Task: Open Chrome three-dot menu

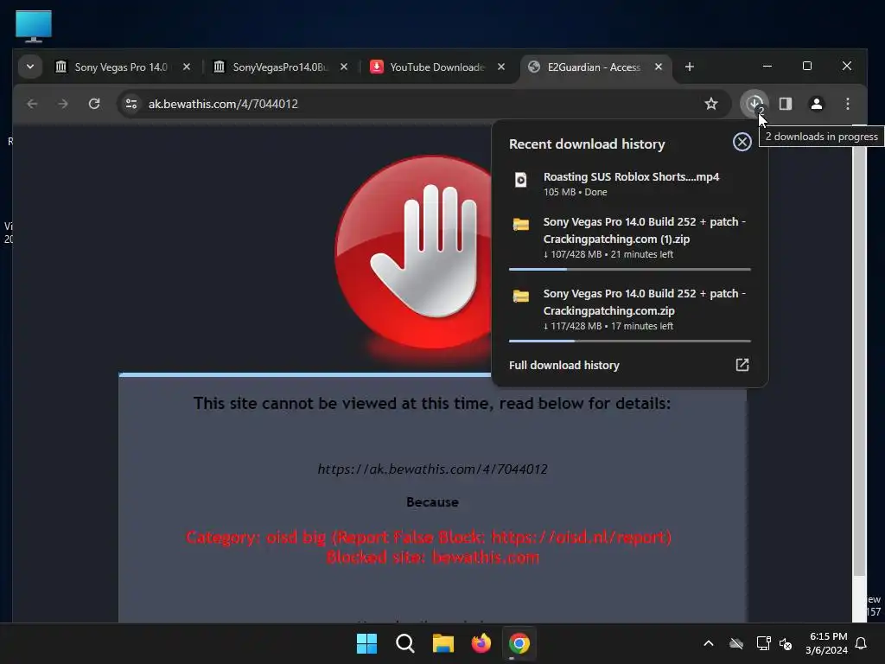Action: point(847,104)
